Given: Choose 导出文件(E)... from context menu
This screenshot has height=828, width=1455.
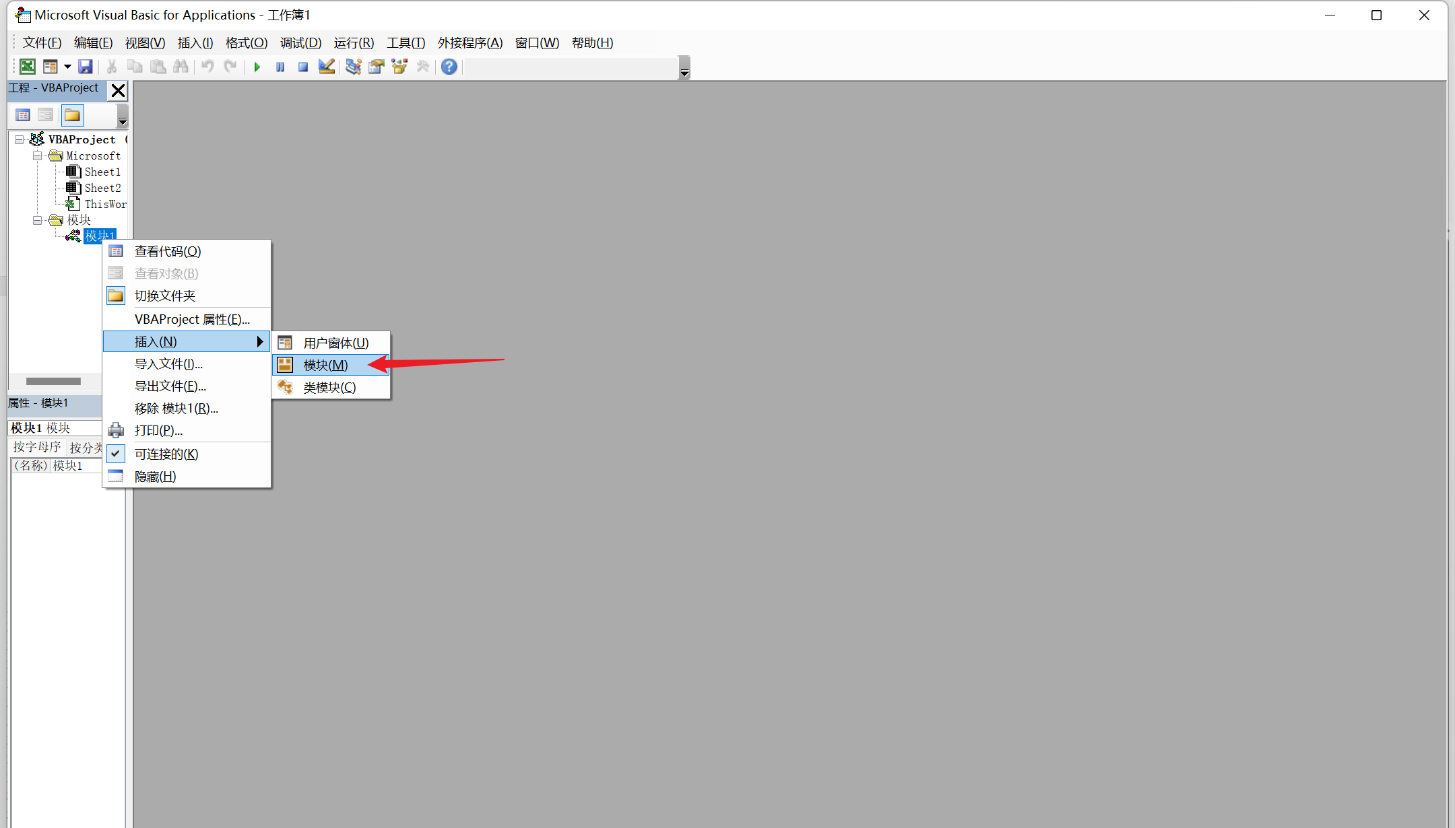Looking at the screenshot, I should click(x=170, y=386).
